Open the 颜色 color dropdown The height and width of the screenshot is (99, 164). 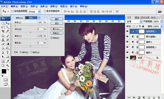(33, 18)
